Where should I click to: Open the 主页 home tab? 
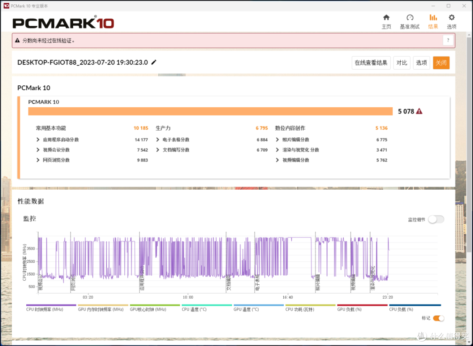pyautogui.click(x=386, y=22)
